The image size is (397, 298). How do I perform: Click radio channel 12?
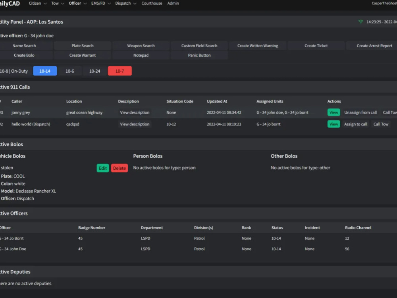(347, 238)
